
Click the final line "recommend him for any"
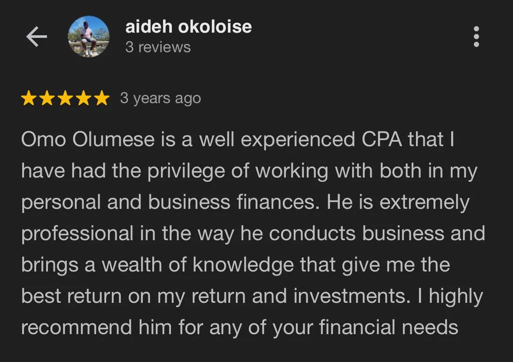coord(239,328)
